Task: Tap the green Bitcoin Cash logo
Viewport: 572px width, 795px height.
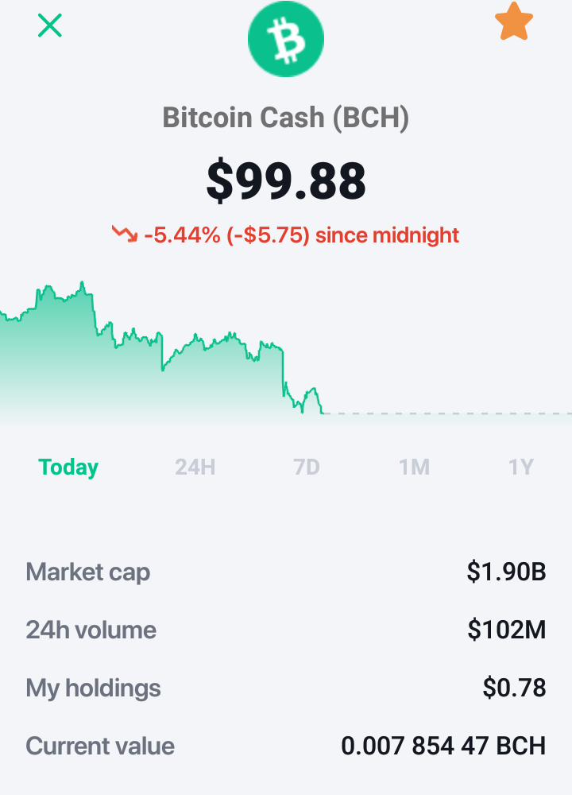Action: tap(286, 38)
